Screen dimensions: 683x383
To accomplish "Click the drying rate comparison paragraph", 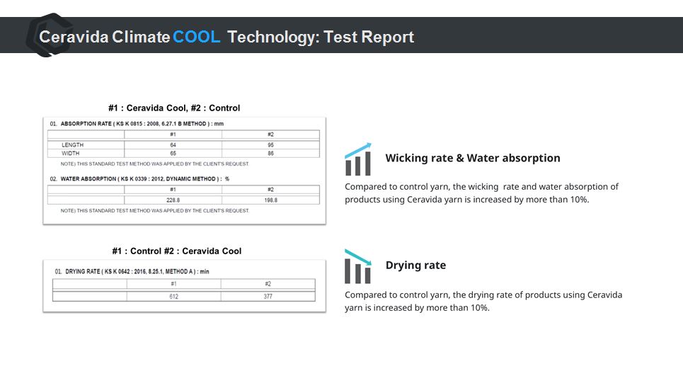I will [483, 301].
